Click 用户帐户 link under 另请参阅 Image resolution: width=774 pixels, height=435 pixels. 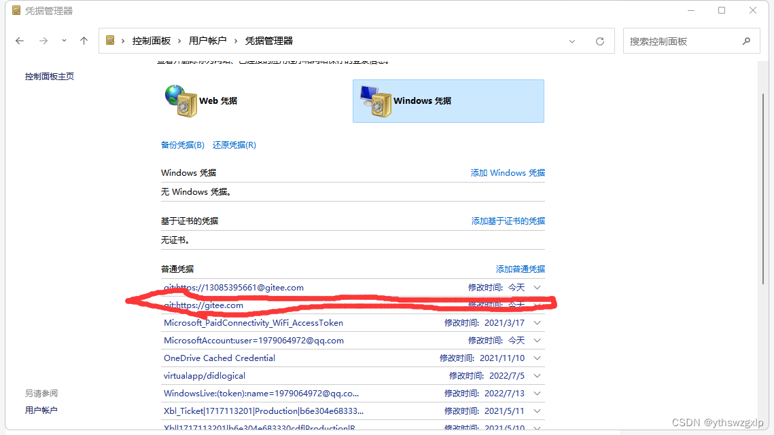(x=41, y=411)
